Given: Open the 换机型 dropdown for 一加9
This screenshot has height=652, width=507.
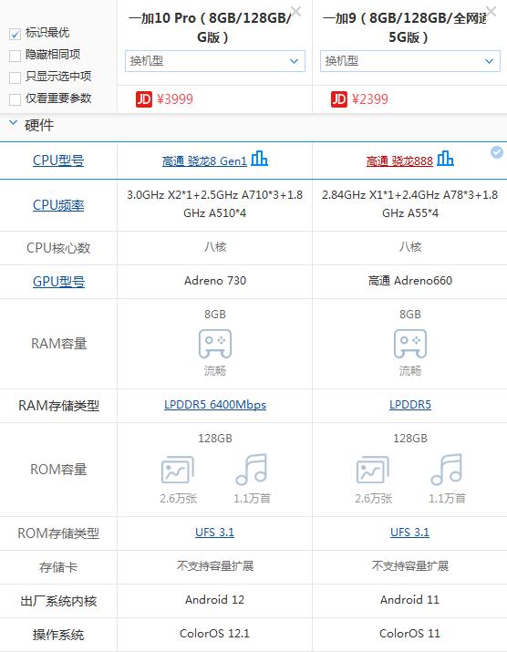Looking at the screenshot, I should tap(410, 61).
